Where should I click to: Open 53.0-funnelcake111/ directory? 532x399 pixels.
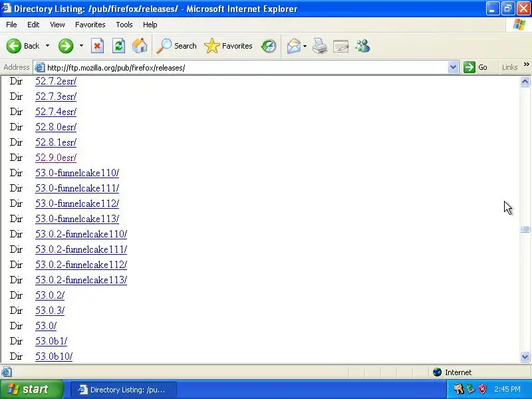pos(77,188)
